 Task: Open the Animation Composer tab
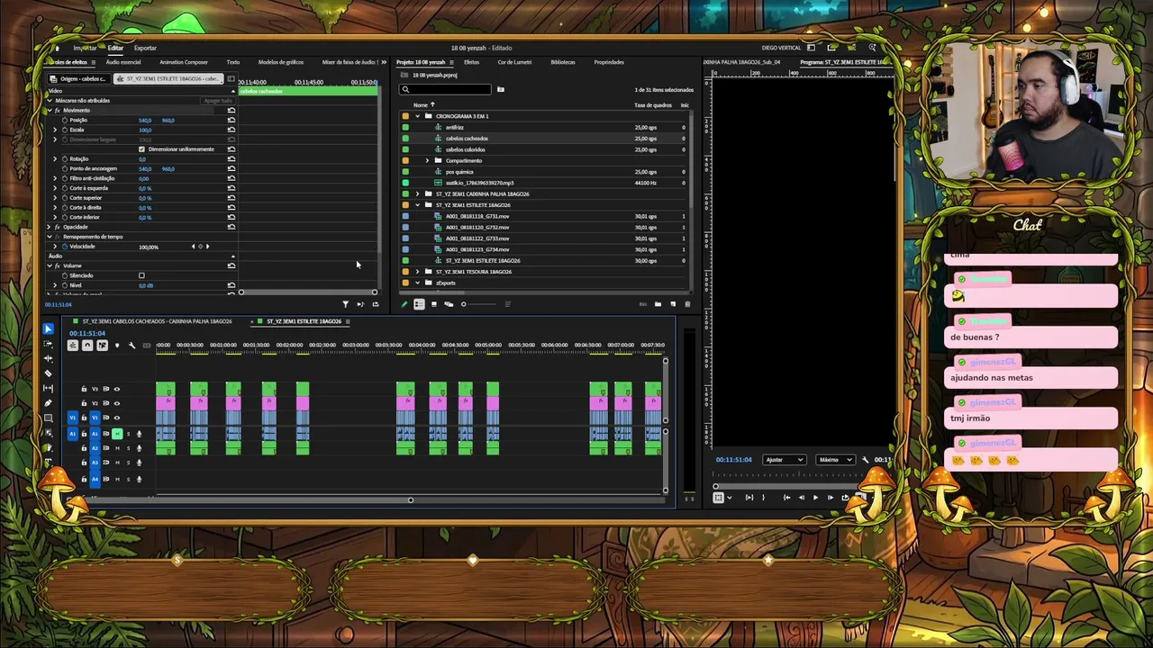(184, 62)
